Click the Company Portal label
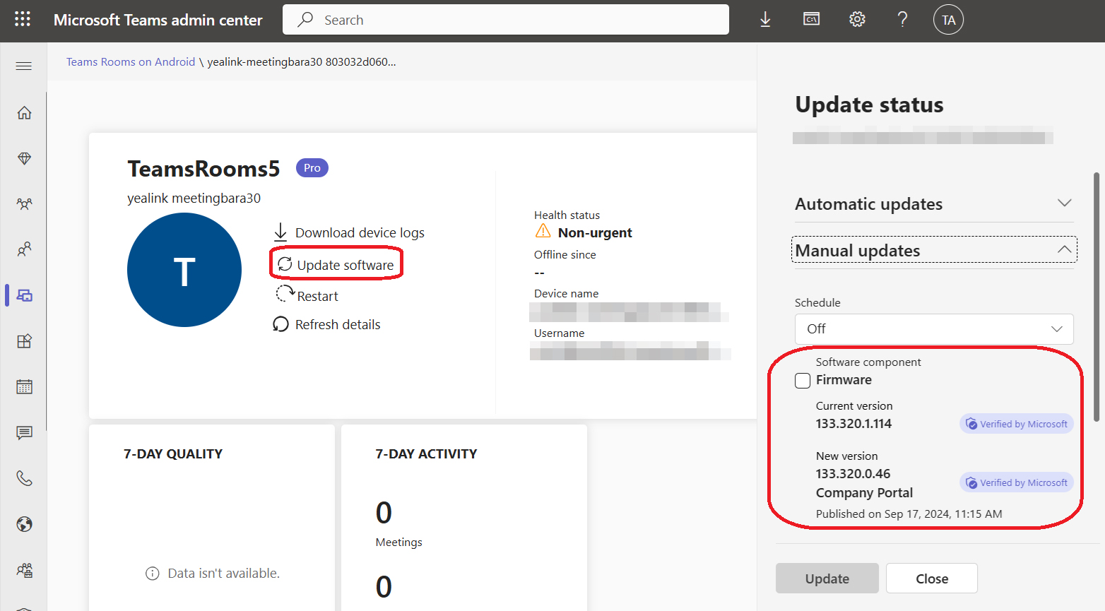The width and height of the screenshot is (1105, 611). click(864, 493)
